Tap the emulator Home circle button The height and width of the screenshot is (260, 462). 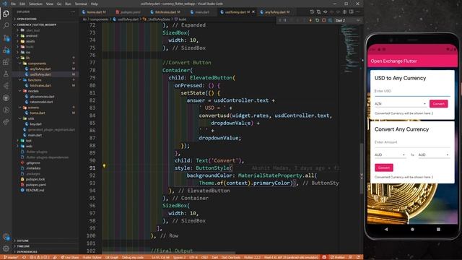[412, 229]
